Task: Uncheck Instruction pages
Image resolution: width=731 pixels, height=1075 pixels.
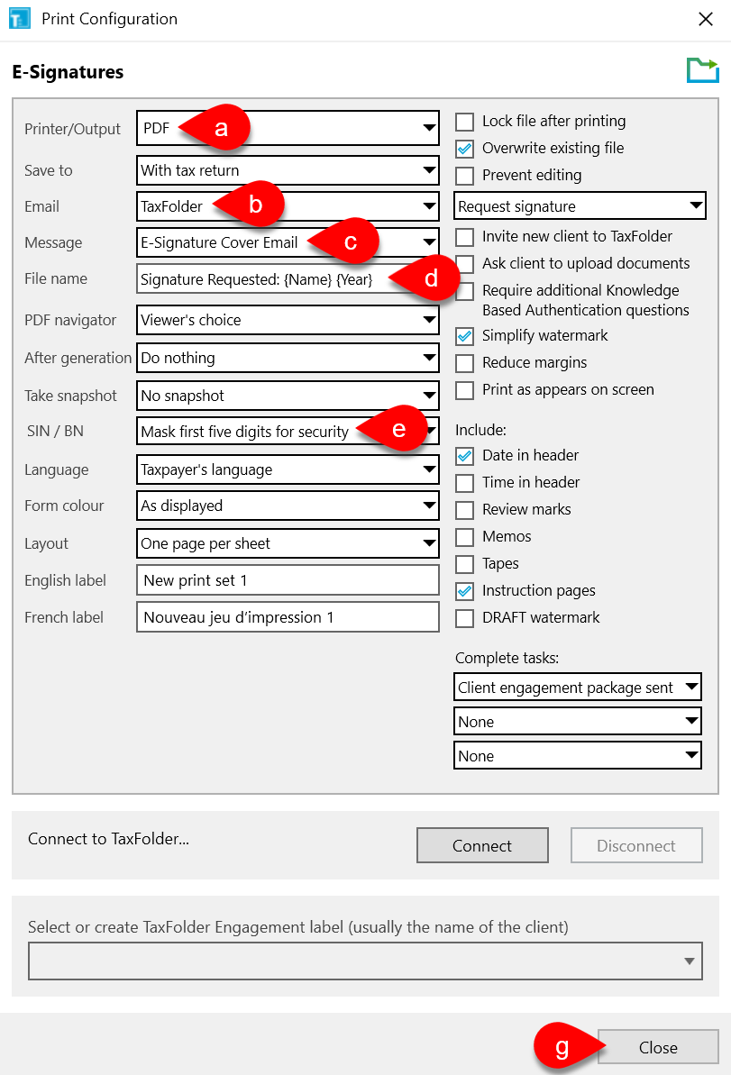Action: tap(465, 591)
